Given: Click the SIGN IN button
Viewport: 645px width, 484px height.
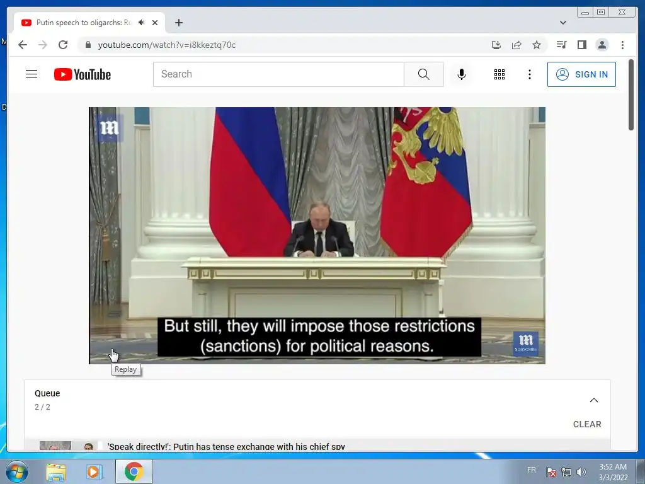Looking at the screenshot, I should click(x=581, y=74).
